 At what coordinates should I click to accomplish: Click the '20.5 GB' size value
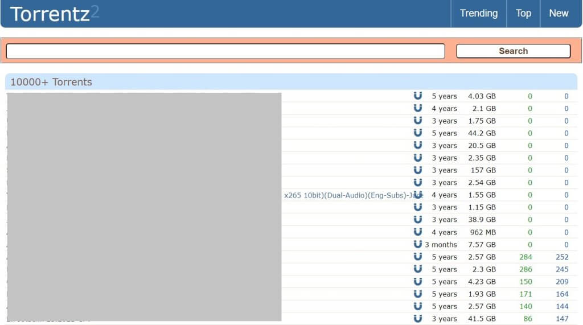coord(482,145)
